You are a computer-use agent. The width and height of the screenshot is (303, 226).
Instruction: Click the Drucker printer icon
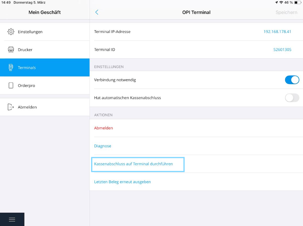11,49
